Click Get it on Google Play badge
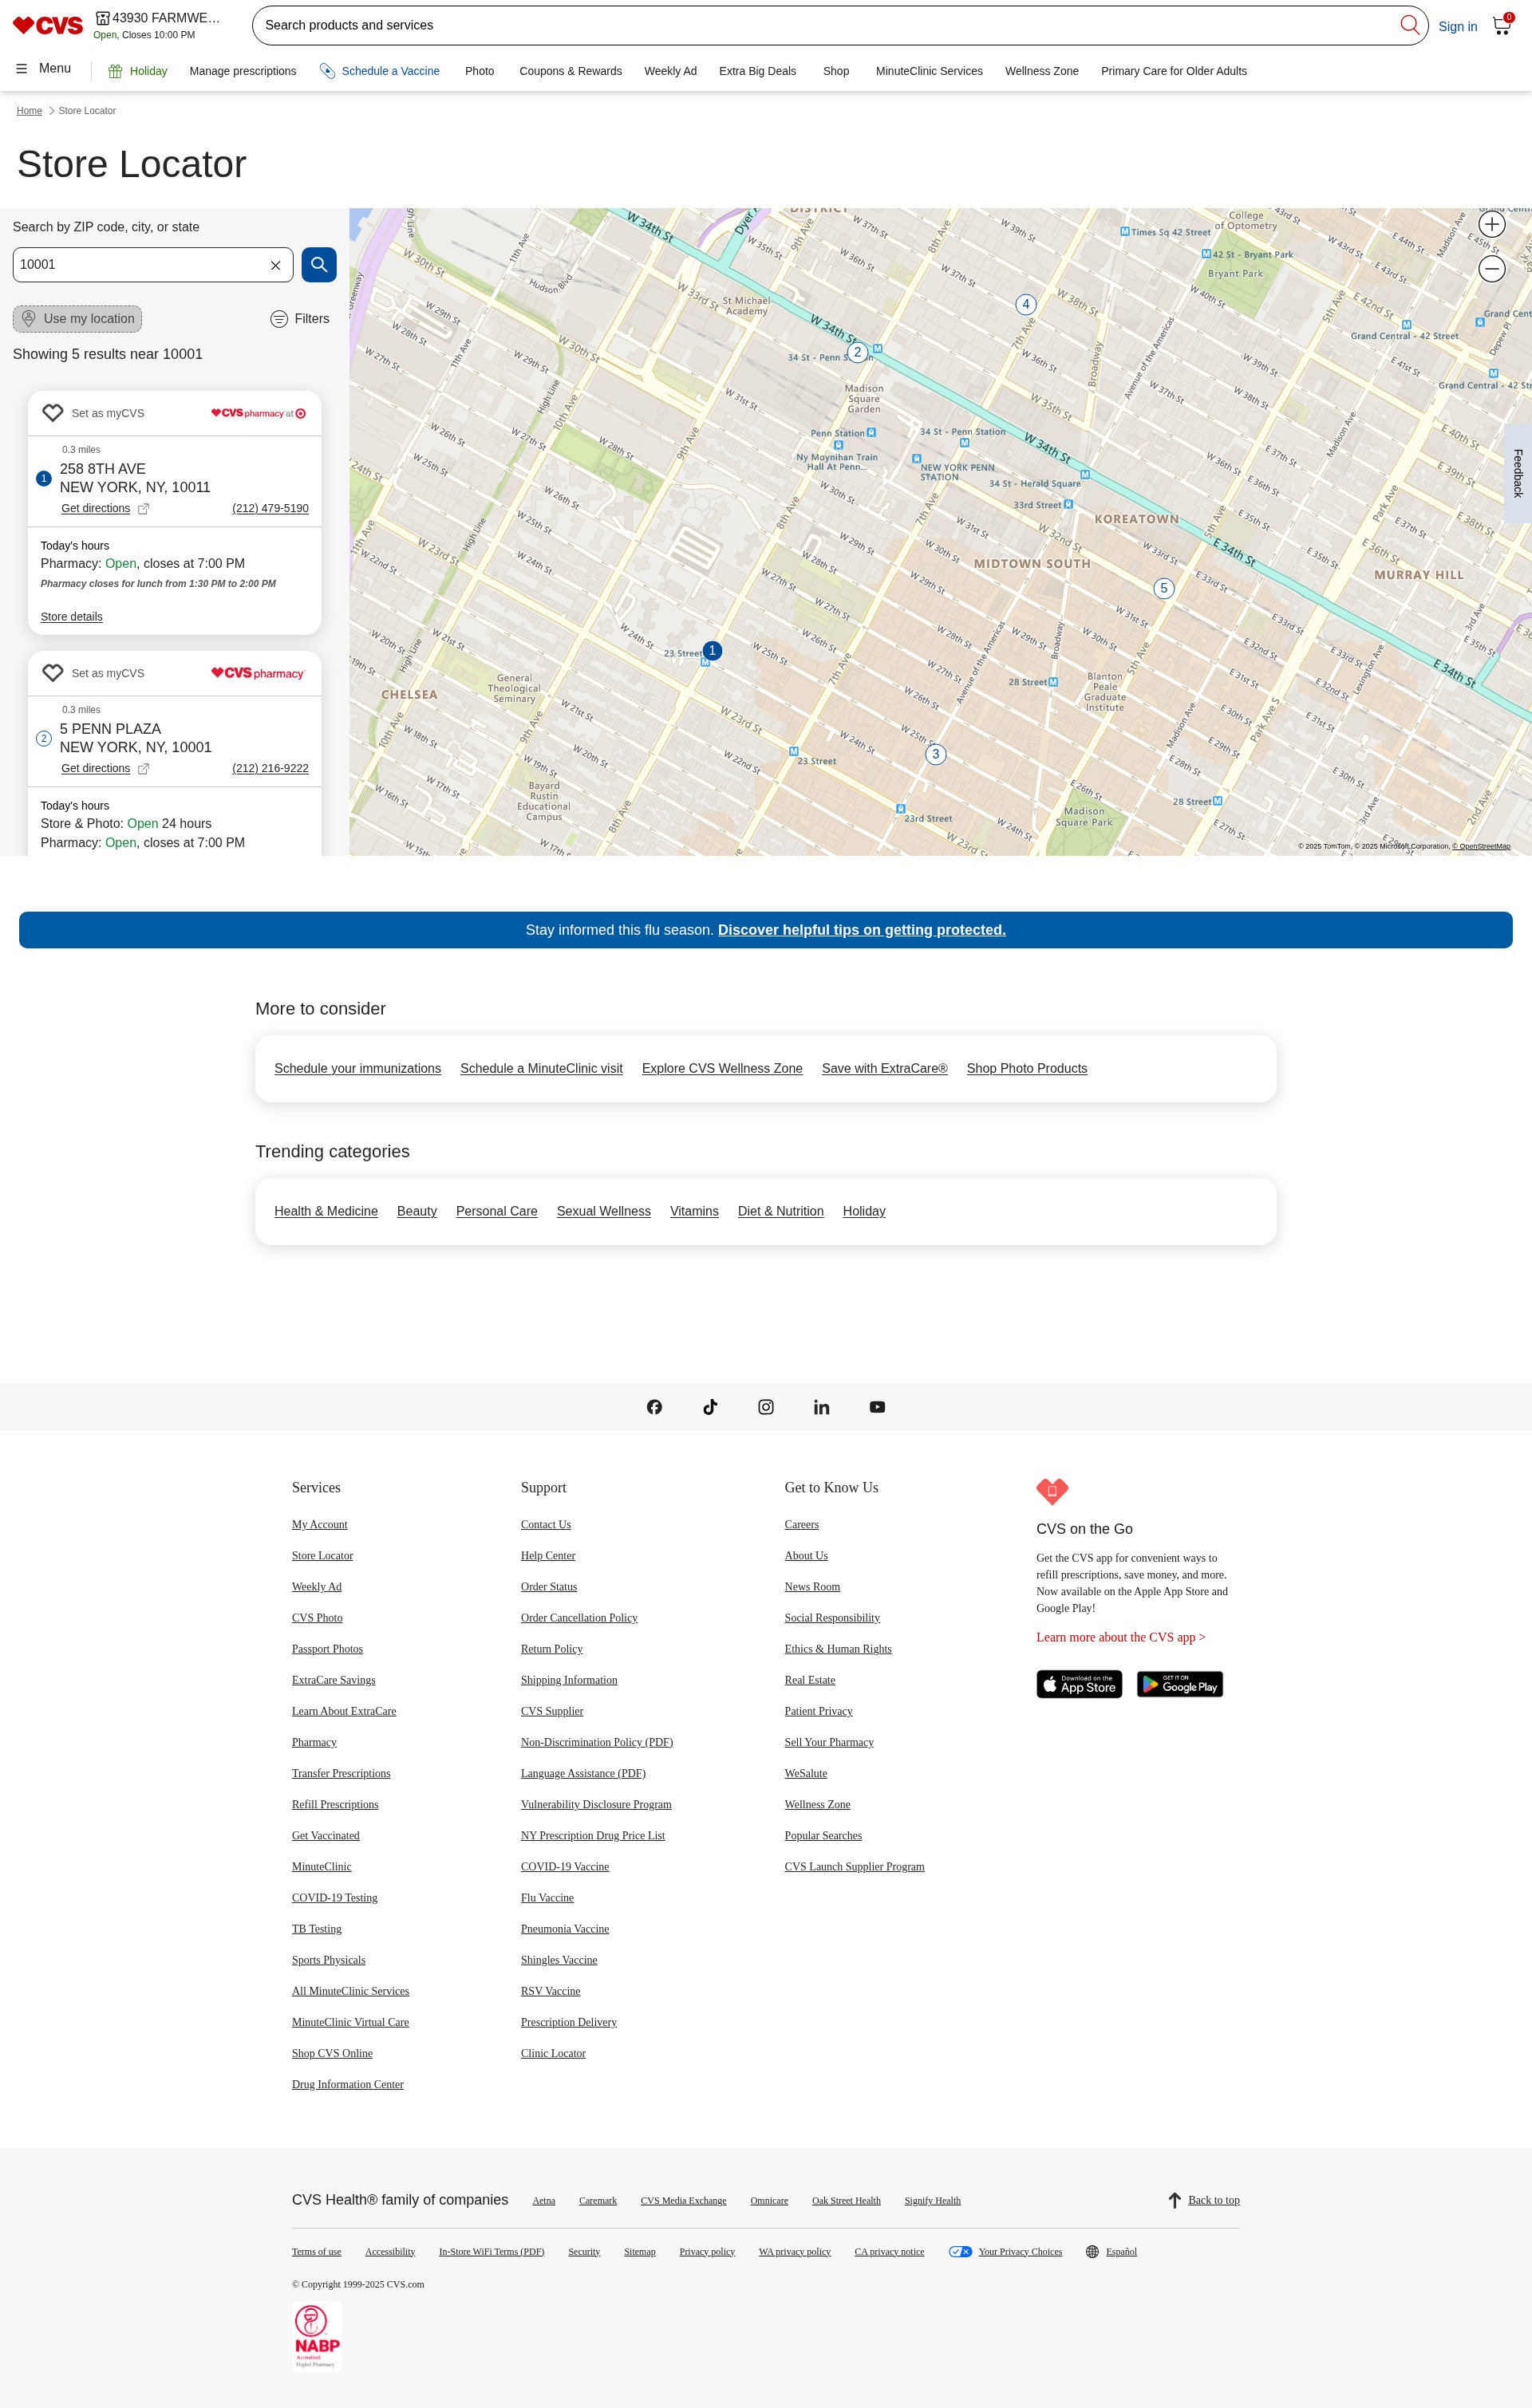The height and width of the screenshot is (2408, 1532). click(x=1180, y=1684)
